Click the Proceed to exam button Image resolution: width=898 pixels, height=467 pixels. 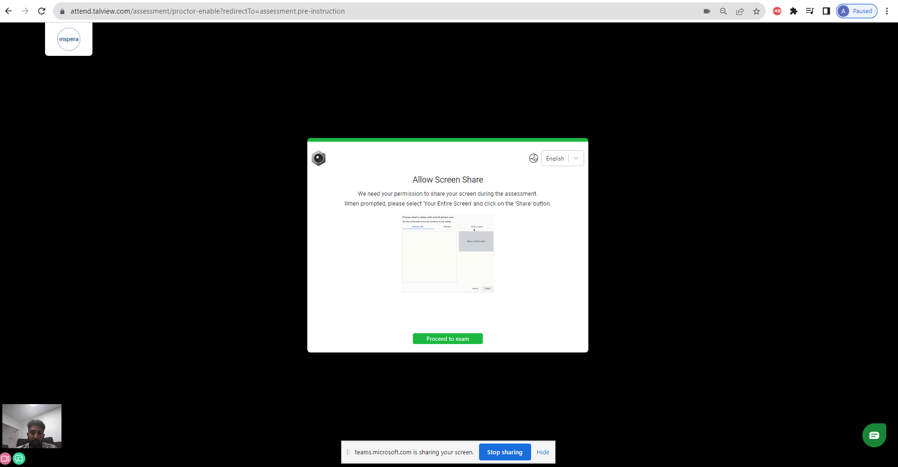click(x=448, y=339)
